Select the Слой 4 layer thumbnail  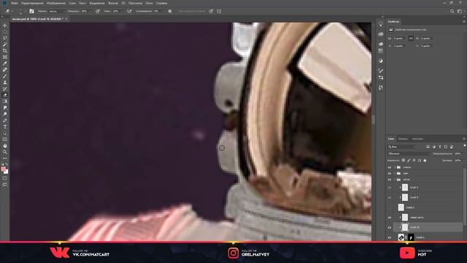coord(405,197)
